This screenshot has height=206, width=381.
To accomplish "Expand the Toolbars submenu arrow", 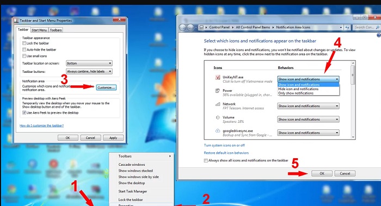I will coord(170,156).
